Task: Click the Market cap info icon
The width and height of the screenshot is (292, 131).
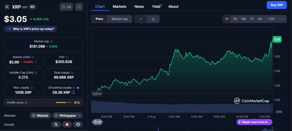Action: click(51, 42)
